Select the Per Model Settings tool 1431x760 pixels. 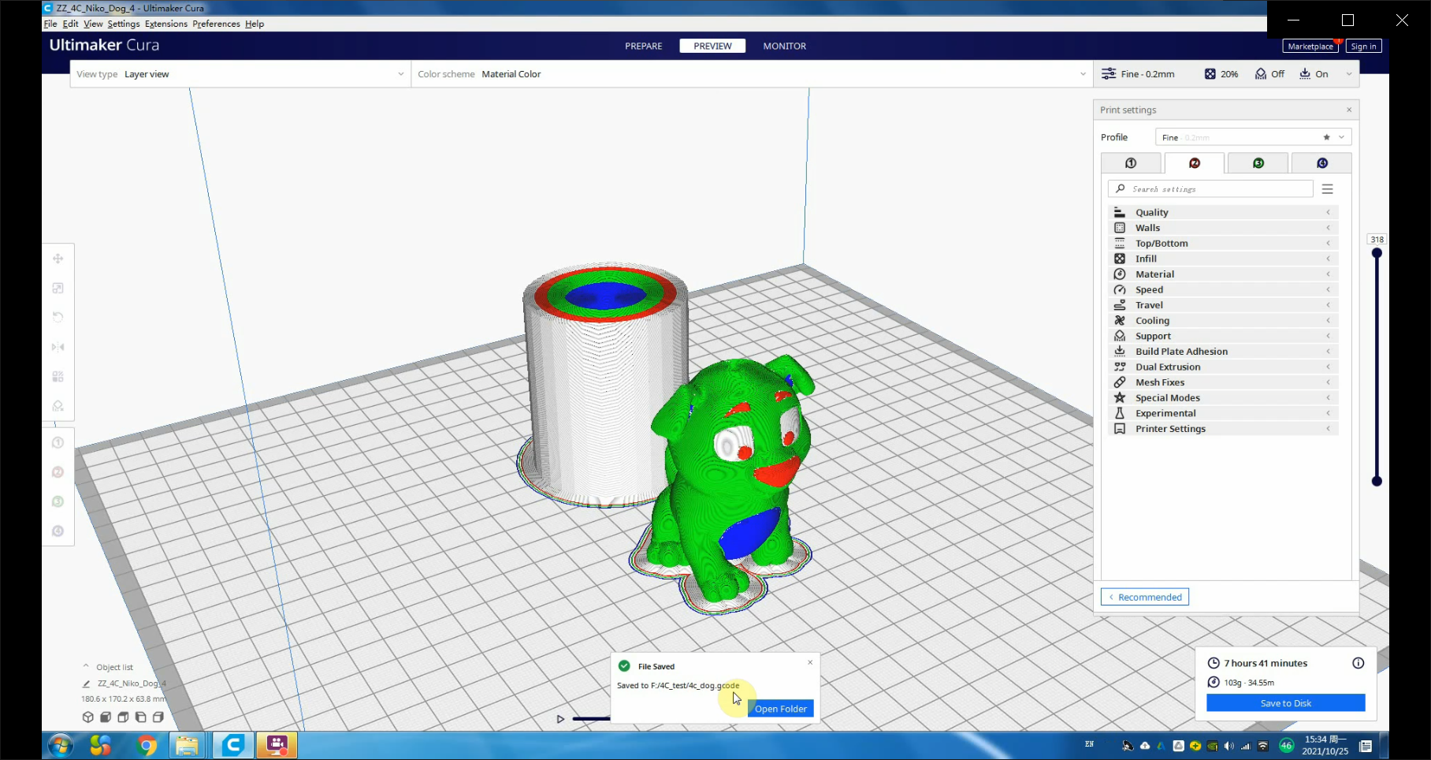[x=58, y=377]
